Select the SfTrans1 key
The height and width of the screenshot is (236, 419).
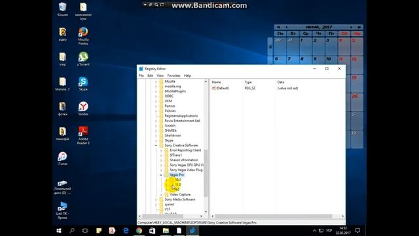point(176,155)
